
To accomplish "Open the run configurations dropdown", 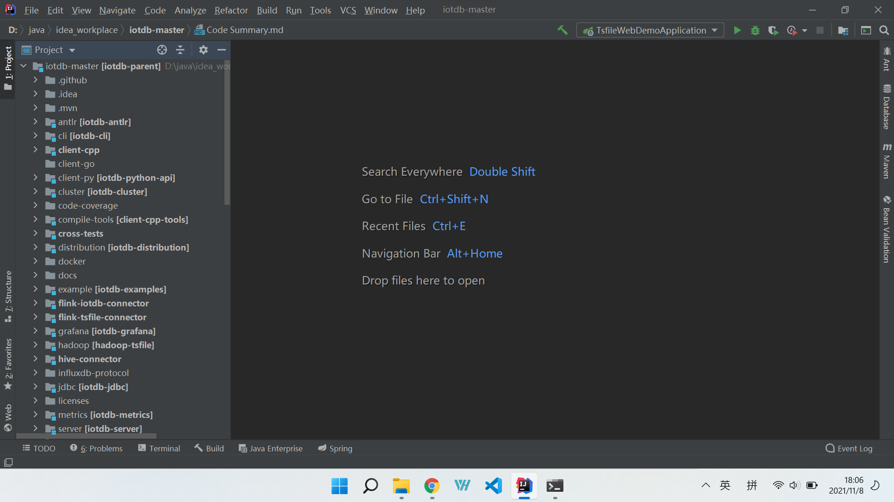I will point(714,30).
